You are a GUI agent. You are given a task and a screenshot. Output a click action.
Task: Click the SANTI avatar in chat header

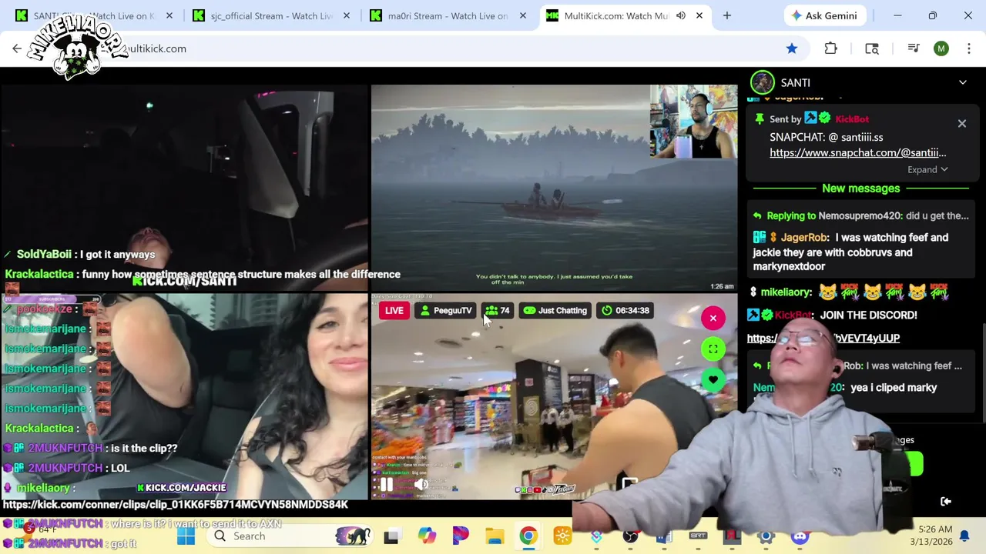pos(763,82)
